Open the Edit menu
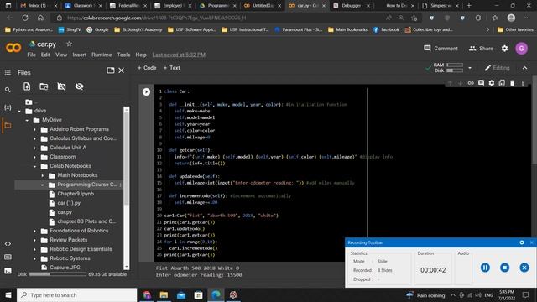This screenshot has height=302, width=537. pos(45,55)
